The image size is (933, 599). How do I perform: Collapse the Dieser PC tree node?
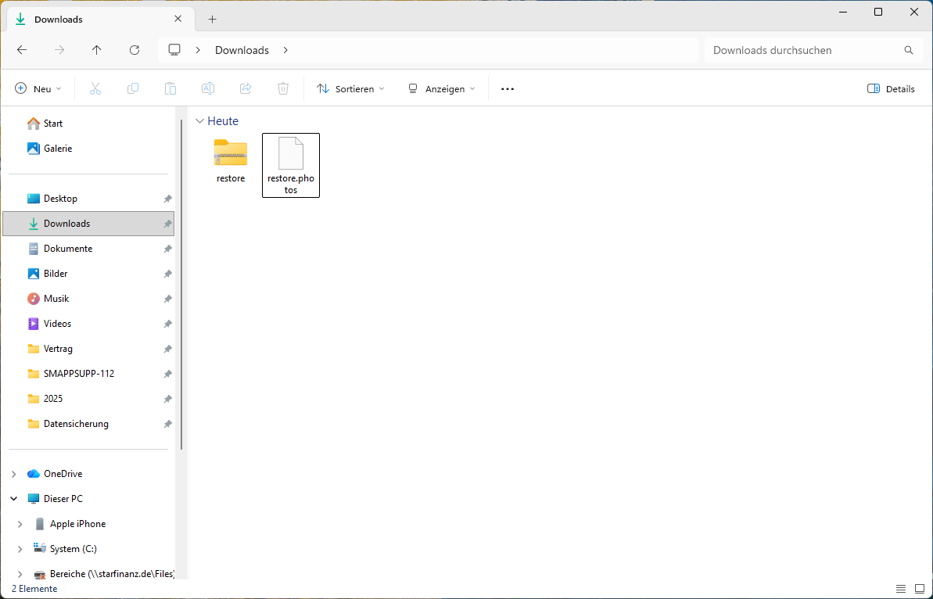[x=13, y=499]
